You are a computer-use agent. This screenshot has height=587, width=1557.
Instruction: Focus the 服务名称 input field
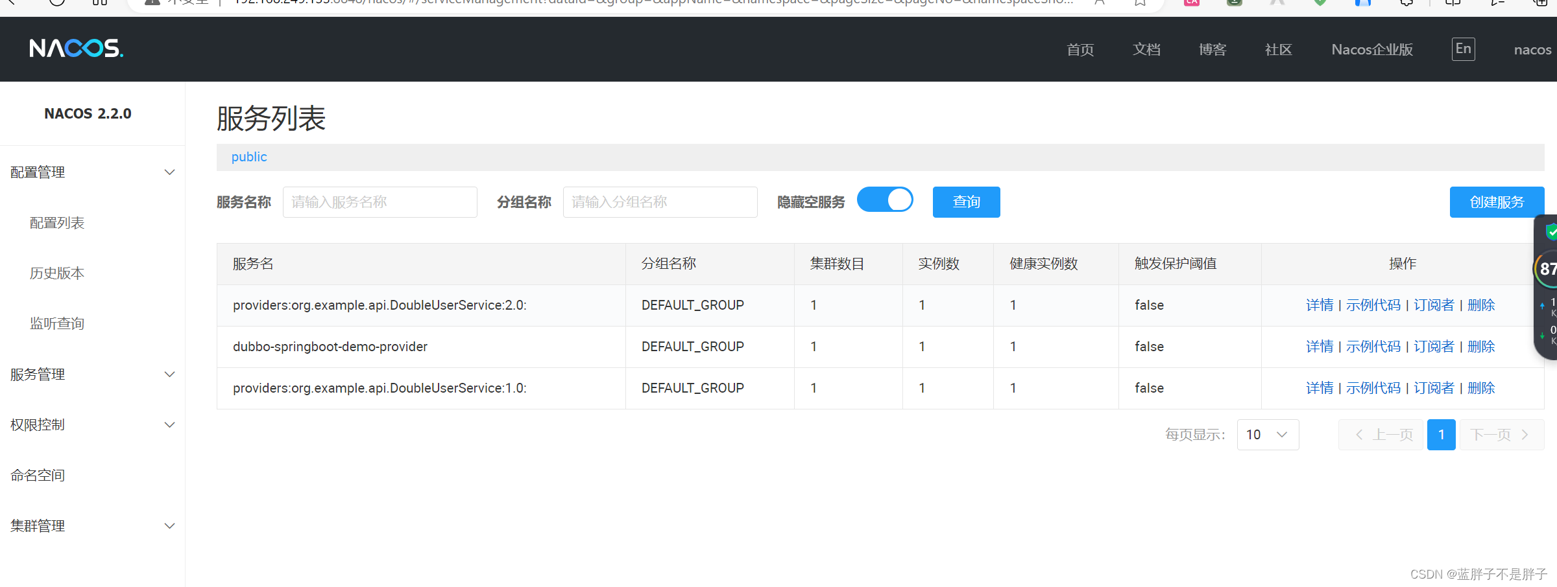click(380, 202)
